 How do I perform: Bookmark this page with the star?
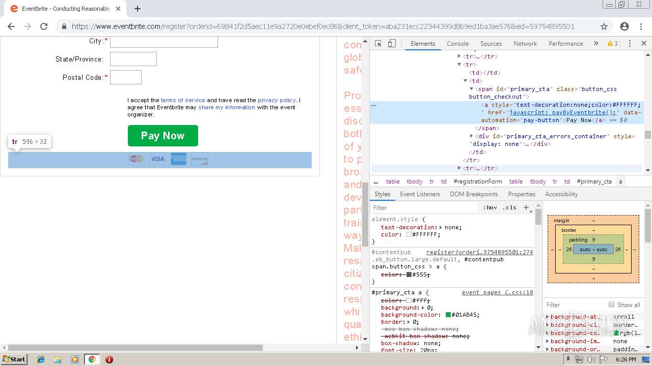tap(604, 26)
